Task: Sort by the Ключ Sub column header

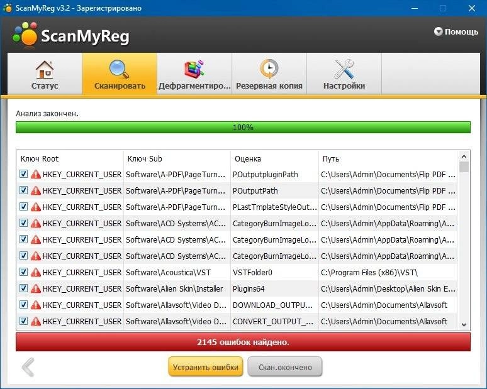Action: point(177,159)
